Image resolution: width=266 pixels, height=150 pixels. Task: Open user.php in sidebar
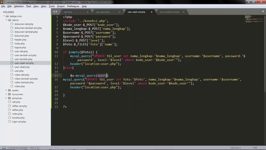pyautogui.click(x=19, y=71)
